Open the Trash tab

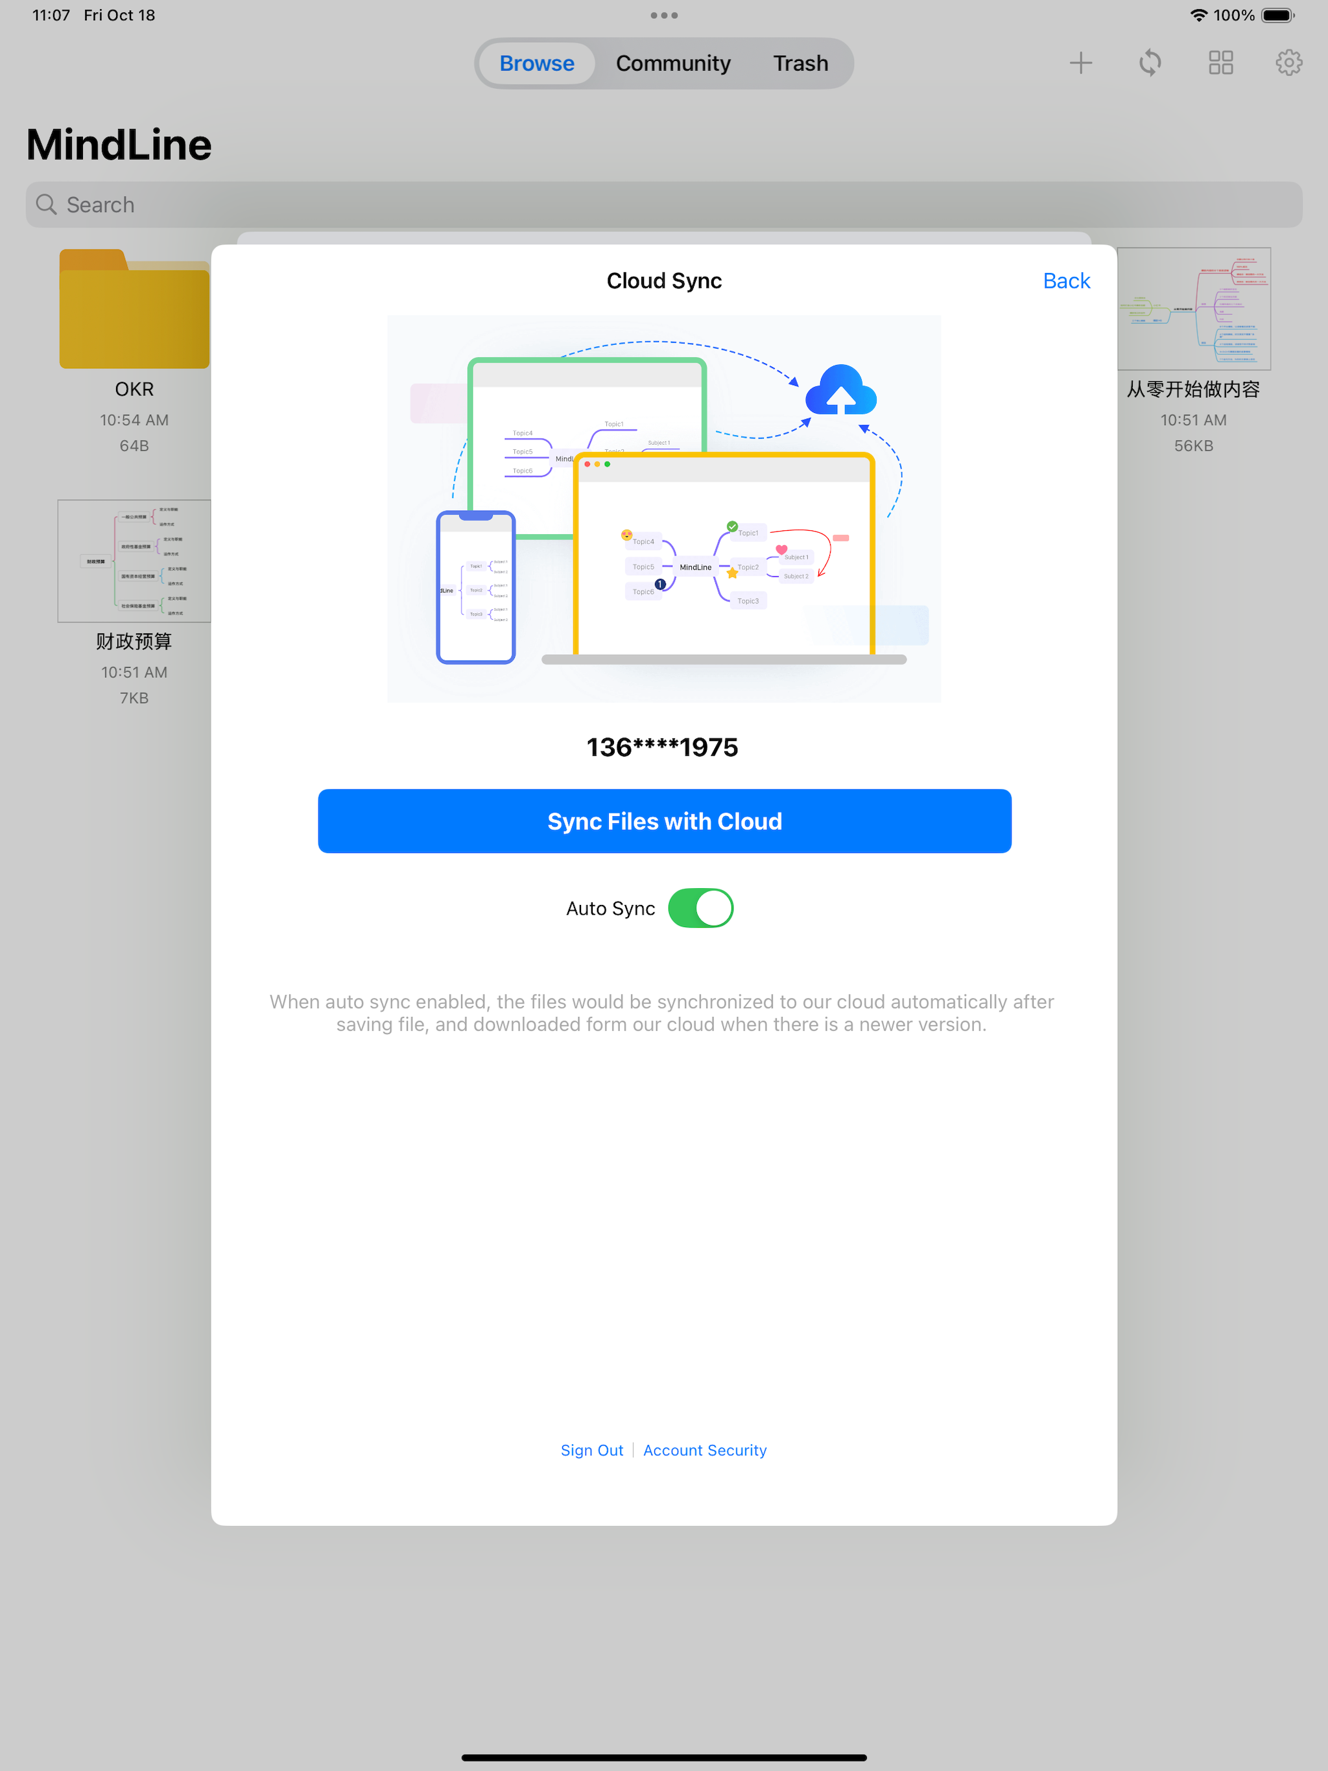click(800, 64)
